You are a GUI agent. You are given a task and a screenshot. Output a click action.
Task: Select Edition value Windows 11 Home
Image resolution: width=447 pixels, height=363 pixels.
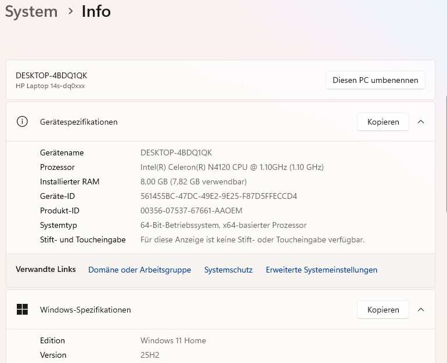(x=173, y=340)
